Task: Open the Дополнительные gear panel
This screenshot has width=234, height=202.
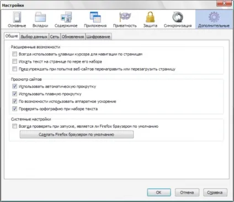Action: pos(214,19)
